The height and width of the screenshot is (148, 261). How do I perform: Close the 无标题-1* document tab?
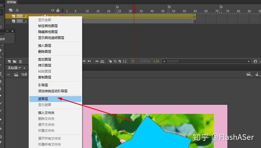24,68
